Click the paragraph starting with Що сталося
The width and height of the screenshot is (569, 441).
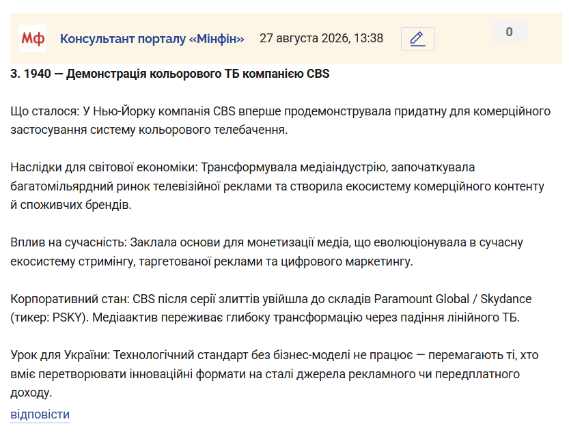[281, 120]
